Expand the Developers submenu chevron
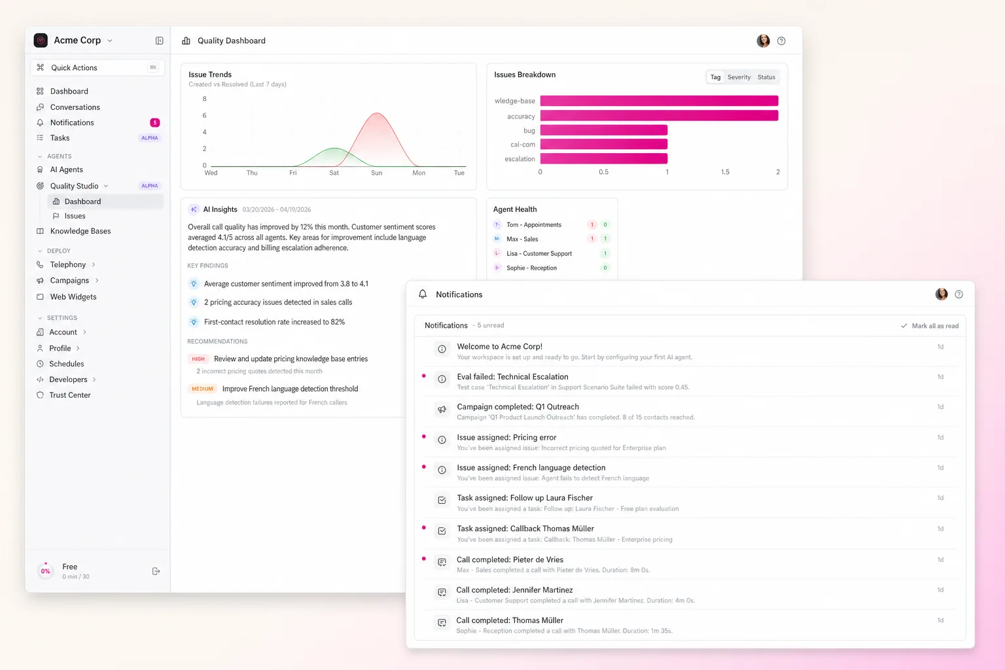This screenshot has height=670, width=1005. 94,379
